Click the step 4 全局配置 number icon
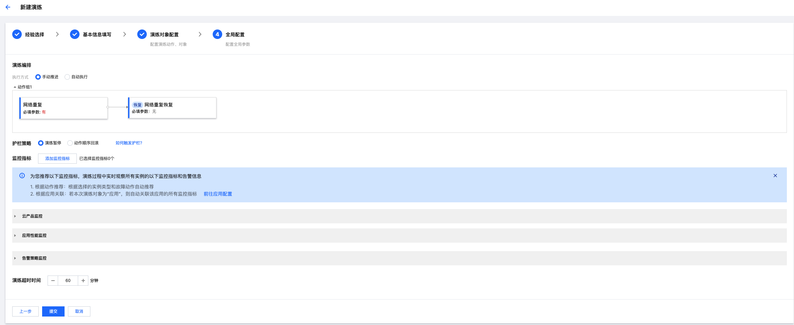This screenshot has height=325, width=794. tap(217, 34)
